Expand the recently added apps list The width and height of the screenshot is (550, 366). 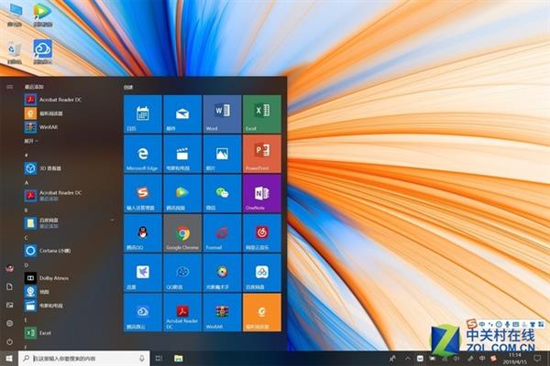pos(31,141)
